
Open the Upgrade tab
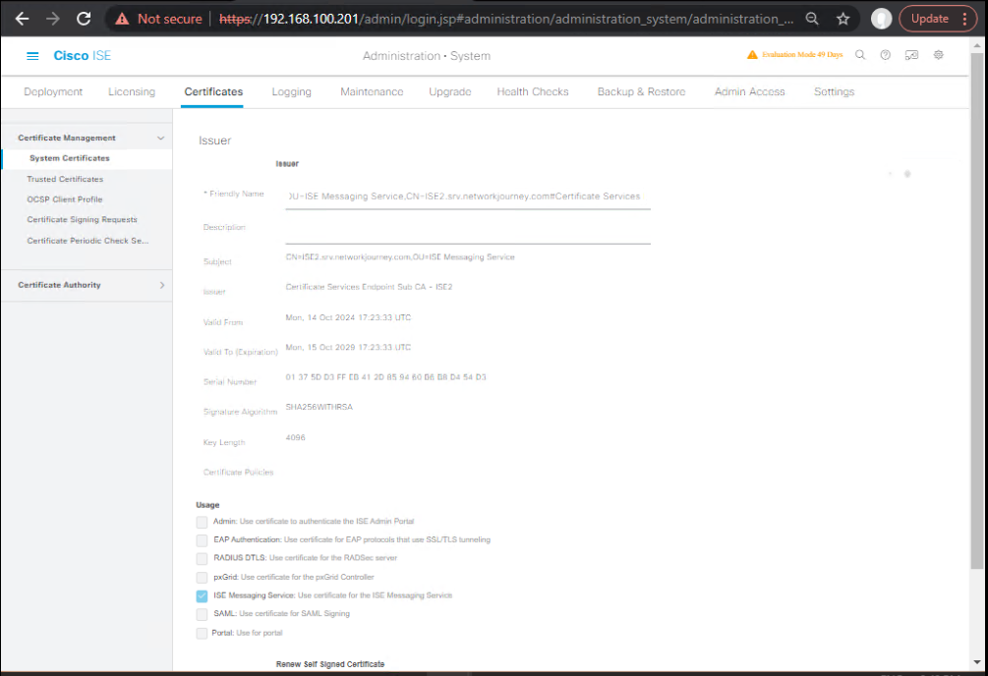(x=450, y=92)
